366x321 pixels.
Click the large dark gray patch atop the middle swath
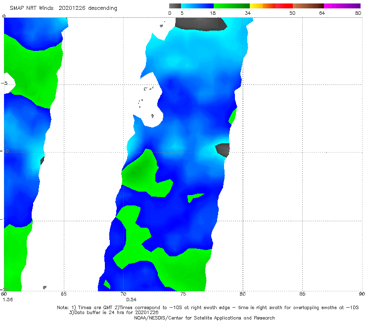tap(201, 24)
